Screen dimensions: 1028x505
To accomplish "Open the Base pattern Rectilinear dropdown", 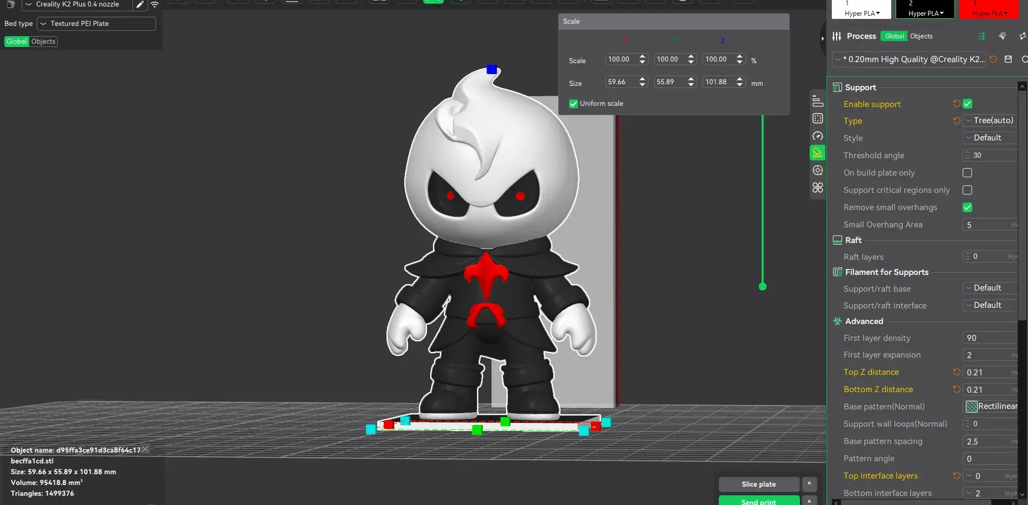I will point(990,406).
